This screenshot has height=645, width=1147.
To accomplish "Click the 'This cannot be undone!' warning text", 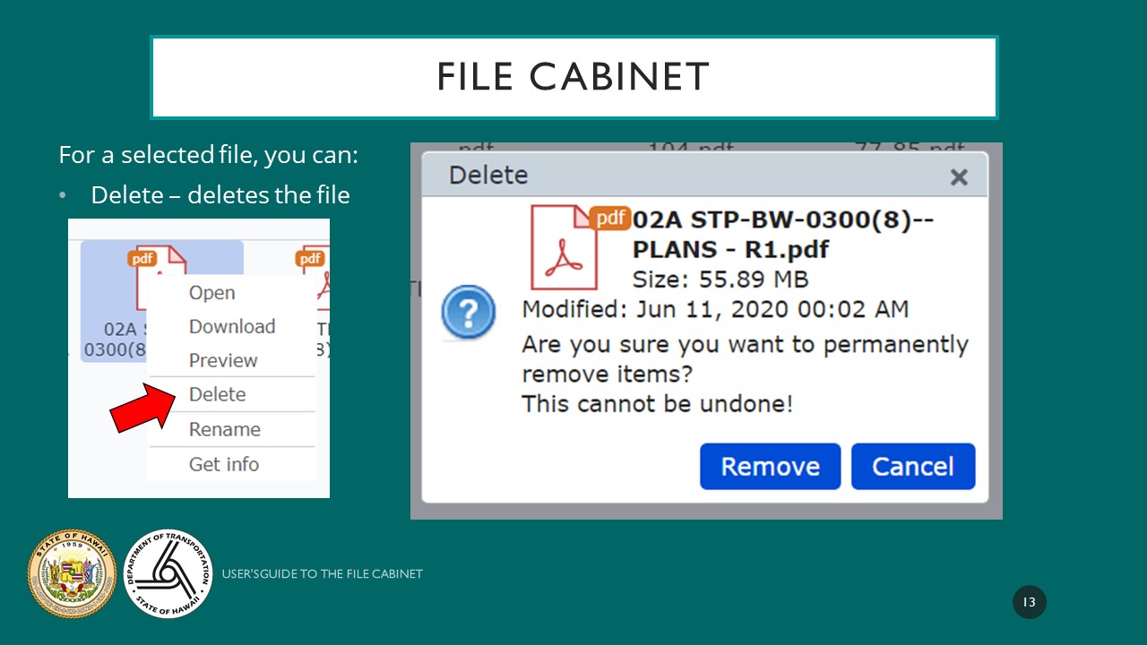I will [657, 404].
